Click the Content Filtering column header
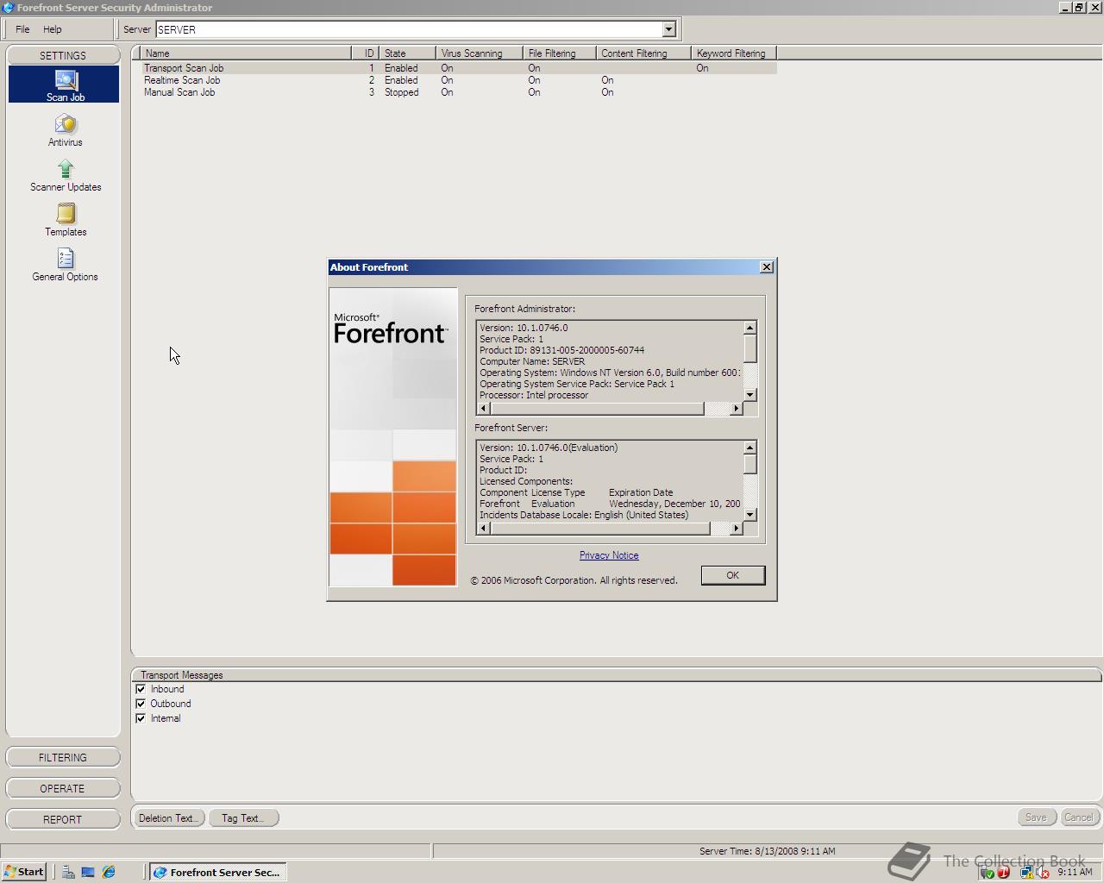The height and width of the screenshot is (883, 1104). pos(643,53)
